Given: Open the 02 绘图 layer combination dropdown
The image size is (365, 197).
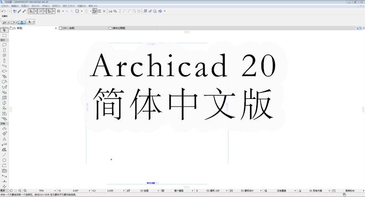Looking at the screenshot, I should (158, 191).
